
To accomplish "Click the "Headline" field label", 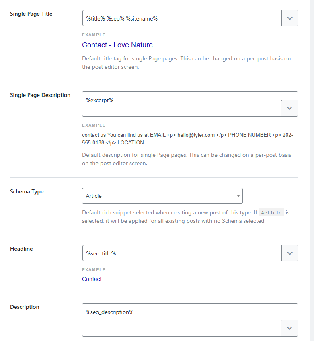I will pos(21,249).
